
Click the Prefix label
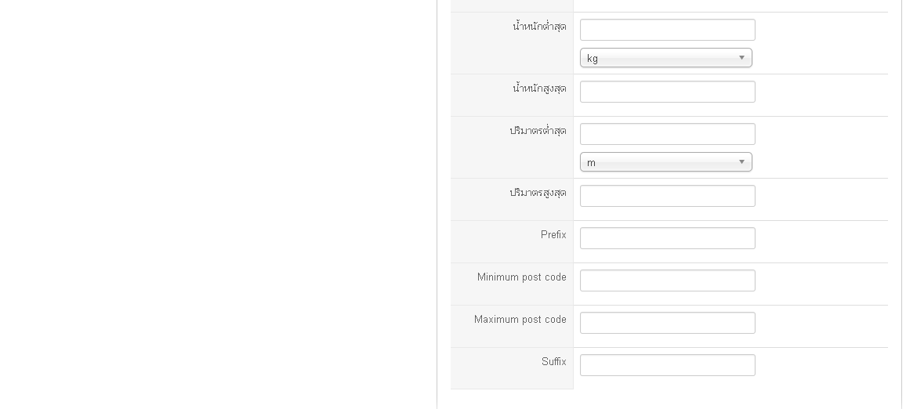tap(553, 235)
